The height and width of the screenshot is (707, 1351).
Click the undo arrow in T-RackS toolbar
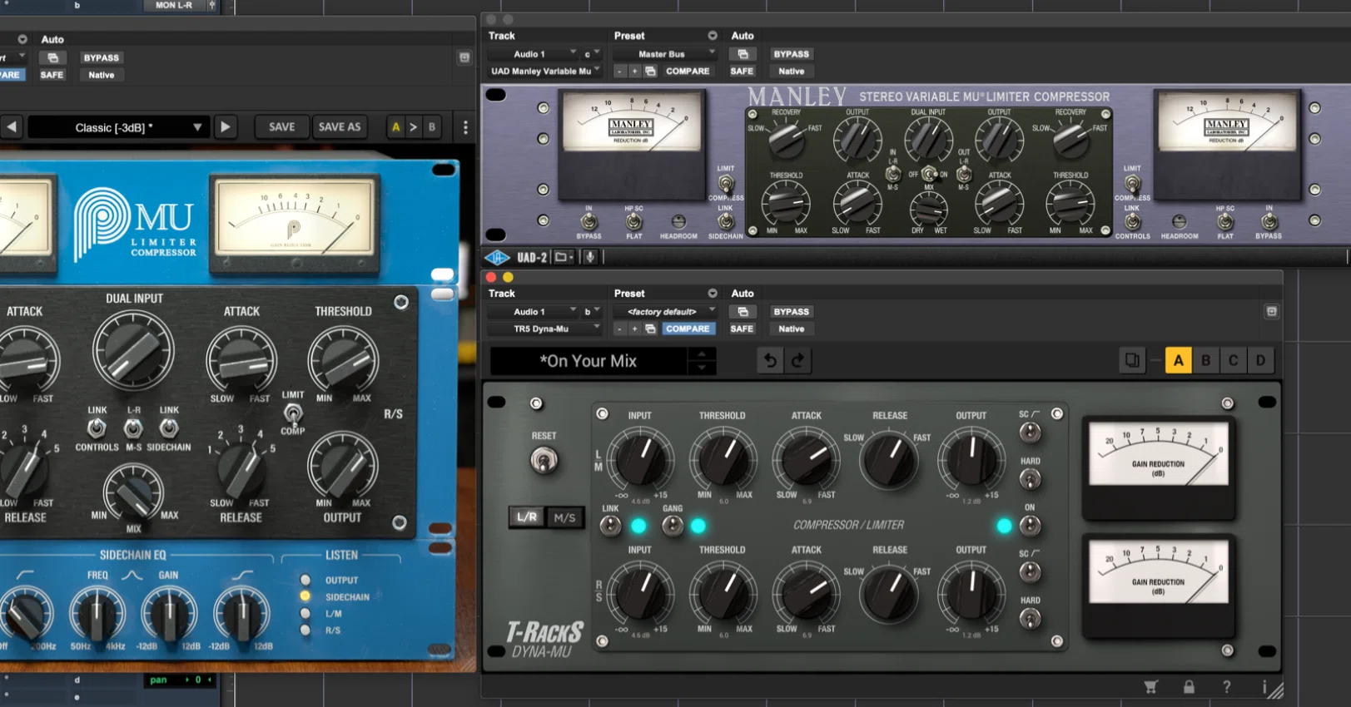[x=770, y=360]
